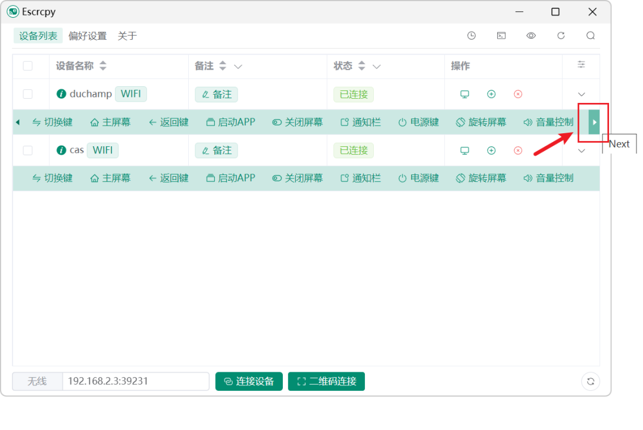Click 关闭屏幕 in duchamp control bar
643x430 pixels.
click(297, 122)
